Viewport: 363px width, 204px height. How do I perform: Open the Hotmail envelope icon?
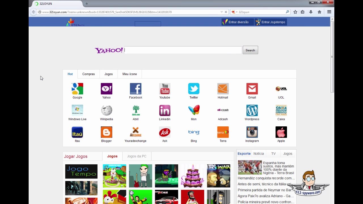point(223,89)
